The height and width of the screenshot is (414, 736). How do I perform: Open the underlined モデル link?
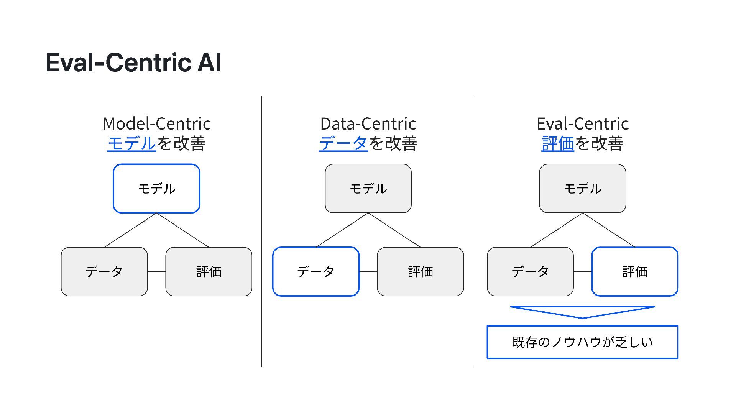(131, 144)
